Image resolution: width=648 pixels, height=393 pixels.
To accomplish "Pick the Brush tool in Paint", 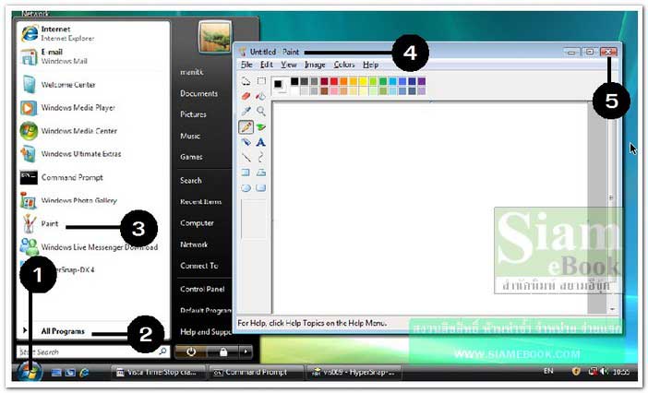I will [x=261, y=126].
